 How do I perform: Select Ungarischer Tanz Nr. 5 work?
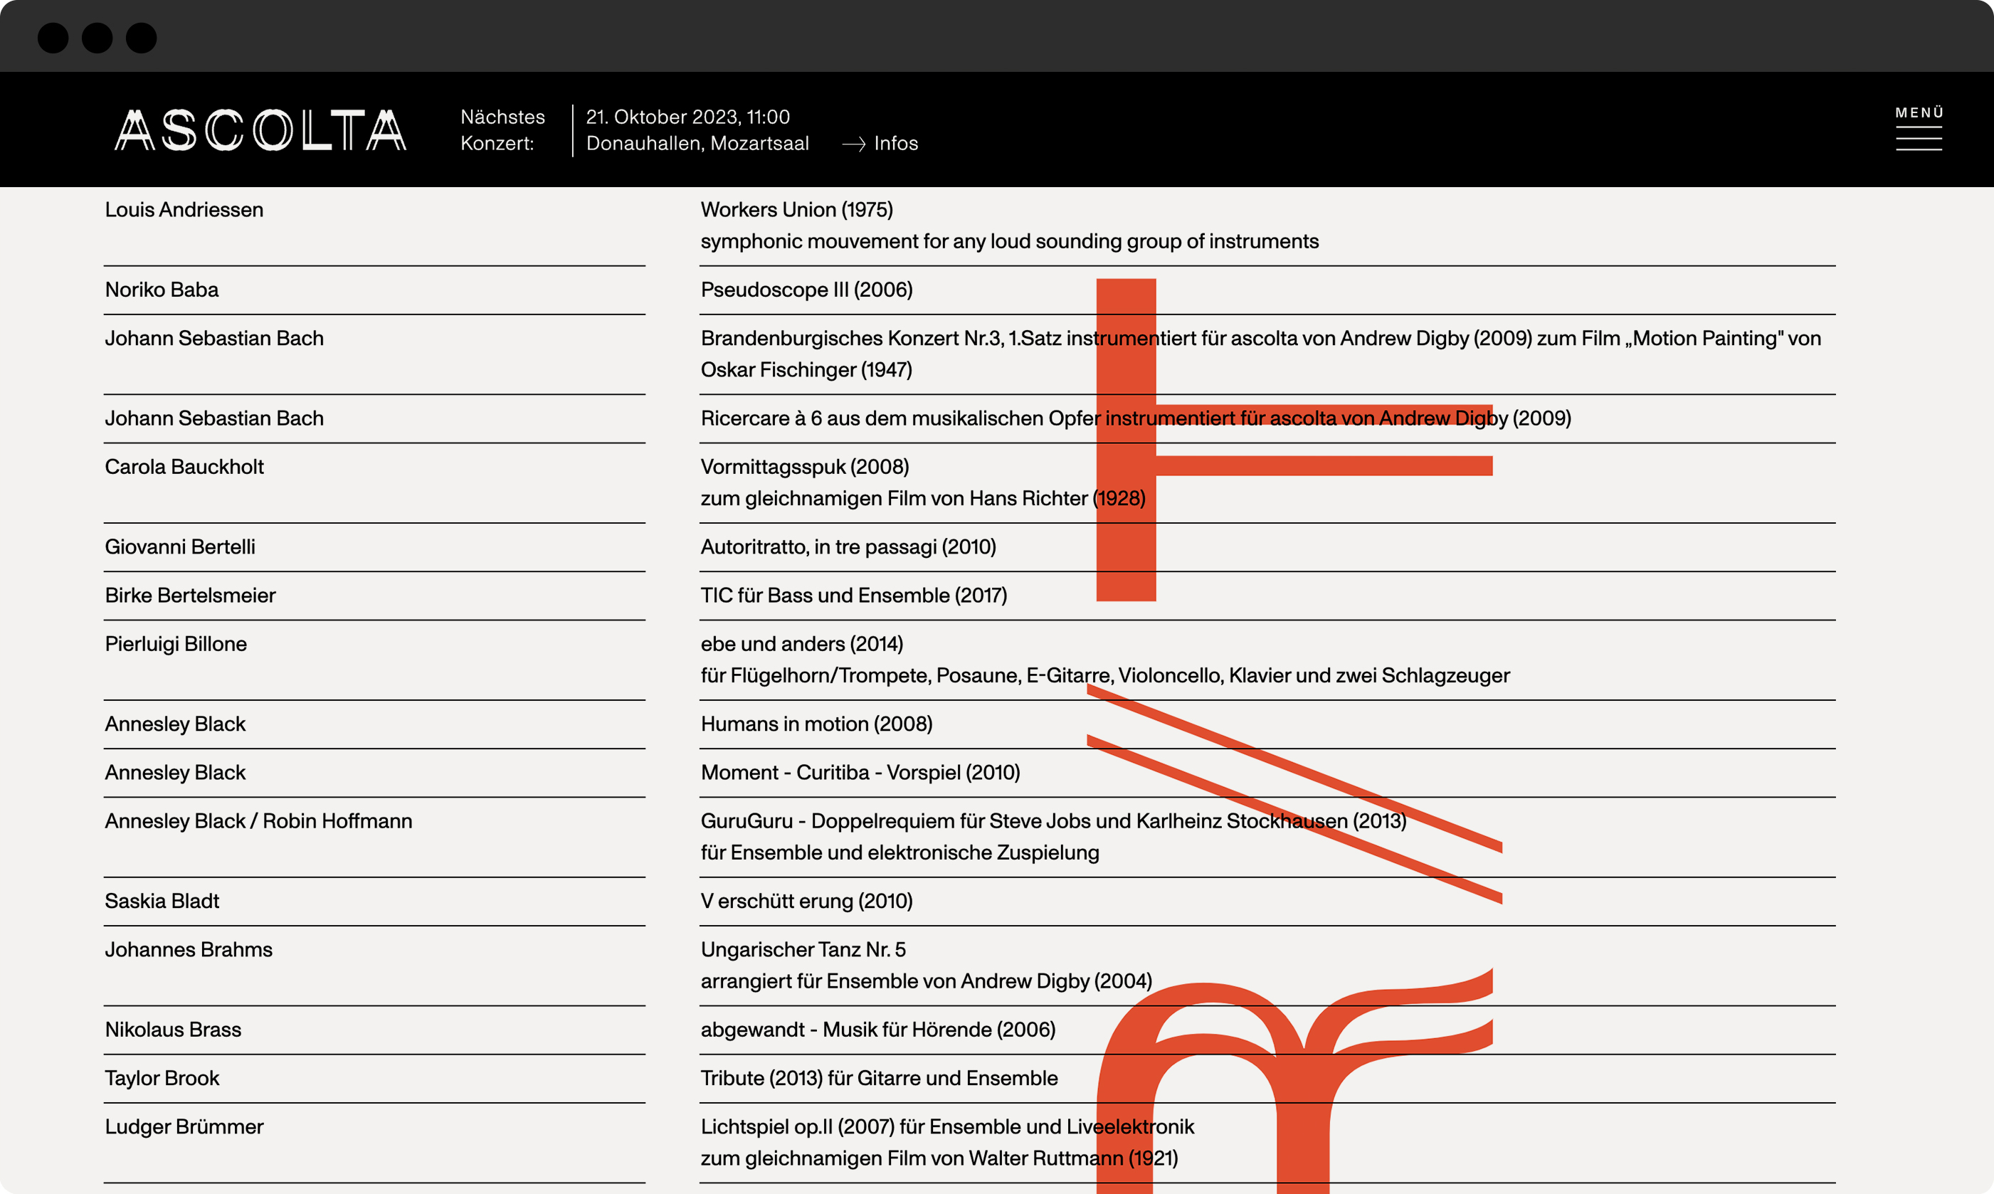tap(803, 949)
